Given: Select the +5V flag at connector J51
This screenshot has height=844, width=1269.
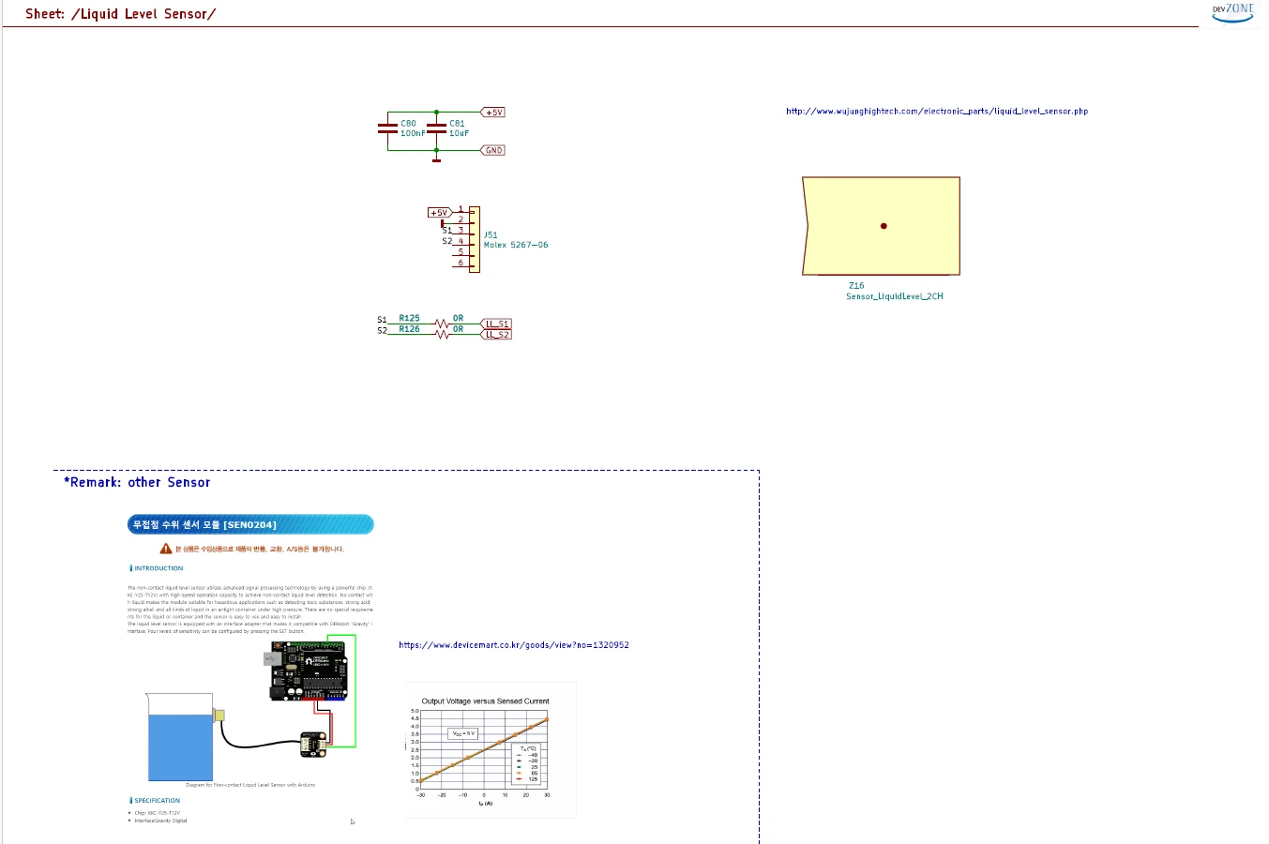Looking at the screenshot, I should tap(439, 213).
